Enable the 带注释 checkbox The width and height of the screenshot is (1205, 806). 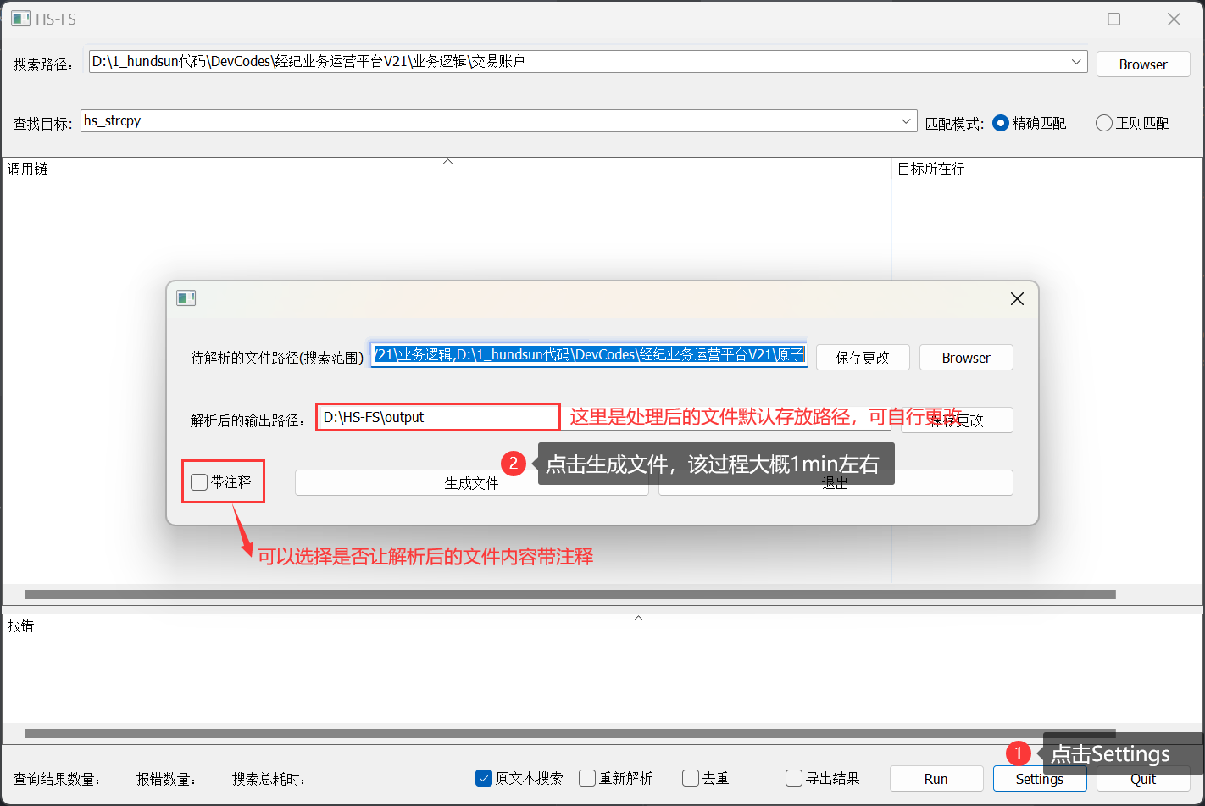[x=200, y=482]
